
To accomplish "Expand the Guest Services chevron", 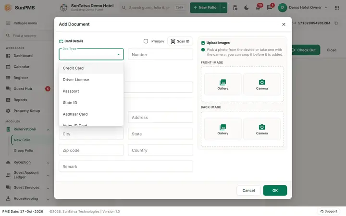I will point(48,188).
